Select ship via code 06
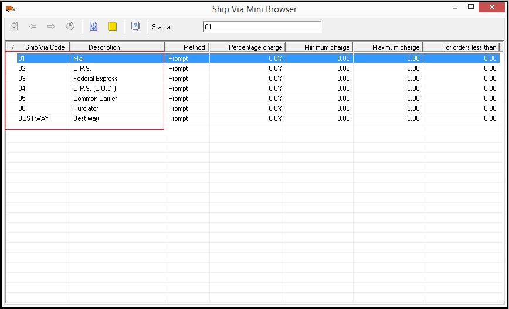This screenshot has width=509, height=309. 43,108
